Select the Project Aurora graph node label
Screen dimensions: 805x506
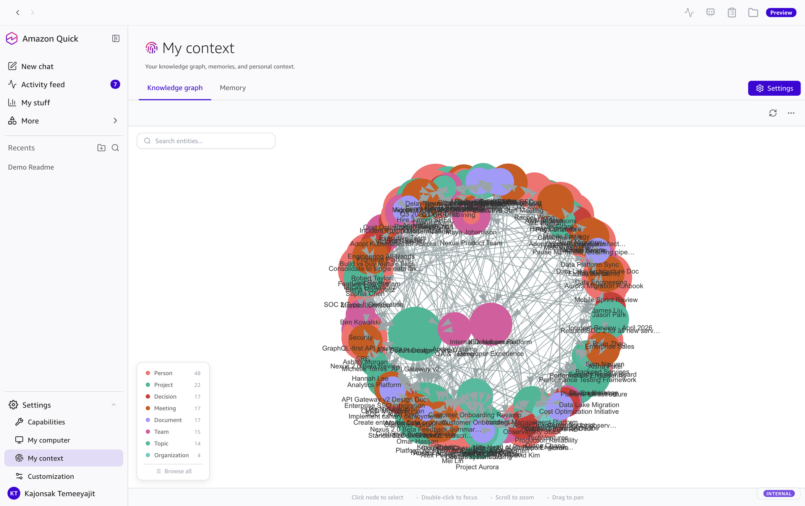pyautogui.click(x=477, y=467)
